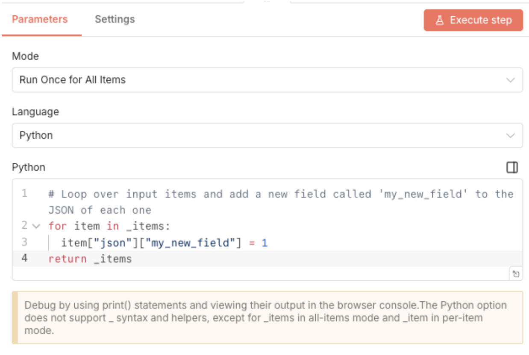Click the Debug hint notice box
The width and height of the screenshot is (529, 355).
pyautogui.click(x=267, y=317)
